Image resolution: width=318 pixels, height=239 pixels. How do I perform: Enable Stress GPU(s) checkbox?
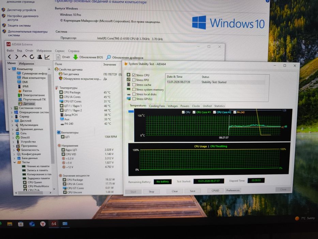(x=134, y=99)
